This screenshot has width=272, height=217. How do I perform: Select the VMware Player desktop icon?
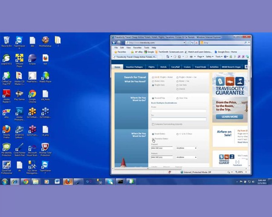[x=19, y=60]
